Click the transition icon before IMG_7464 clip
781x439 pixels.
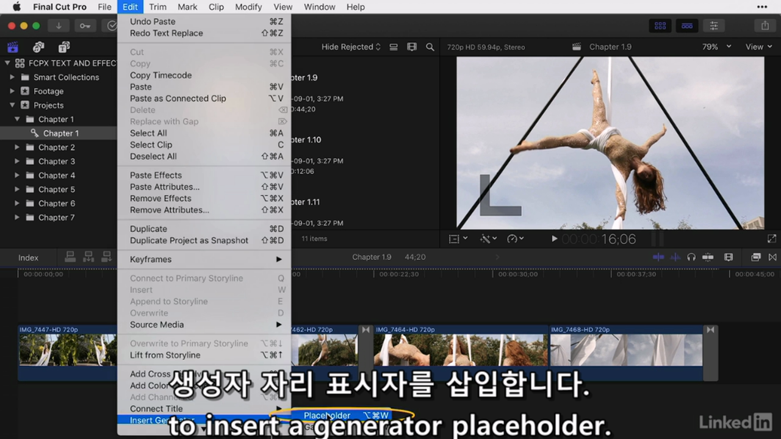[365, 330]
